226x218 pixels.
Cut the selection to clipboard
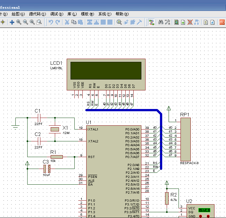point(67,22)
